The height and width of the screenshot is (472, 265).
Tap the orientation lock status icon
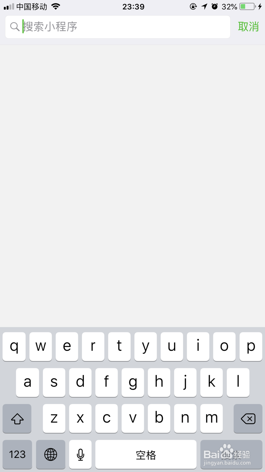point(193,7)
